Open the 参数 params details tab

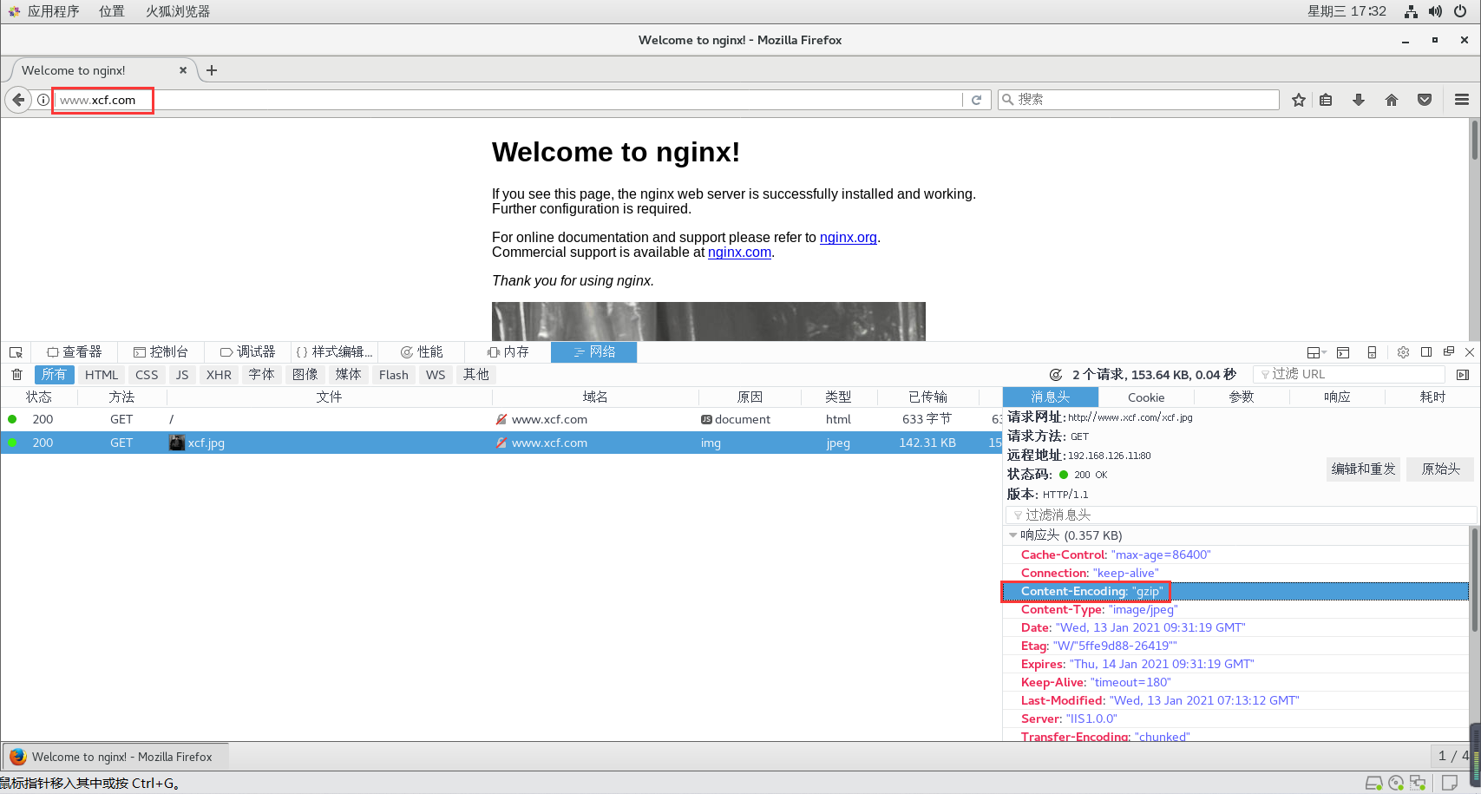(x=1242, y=397)
